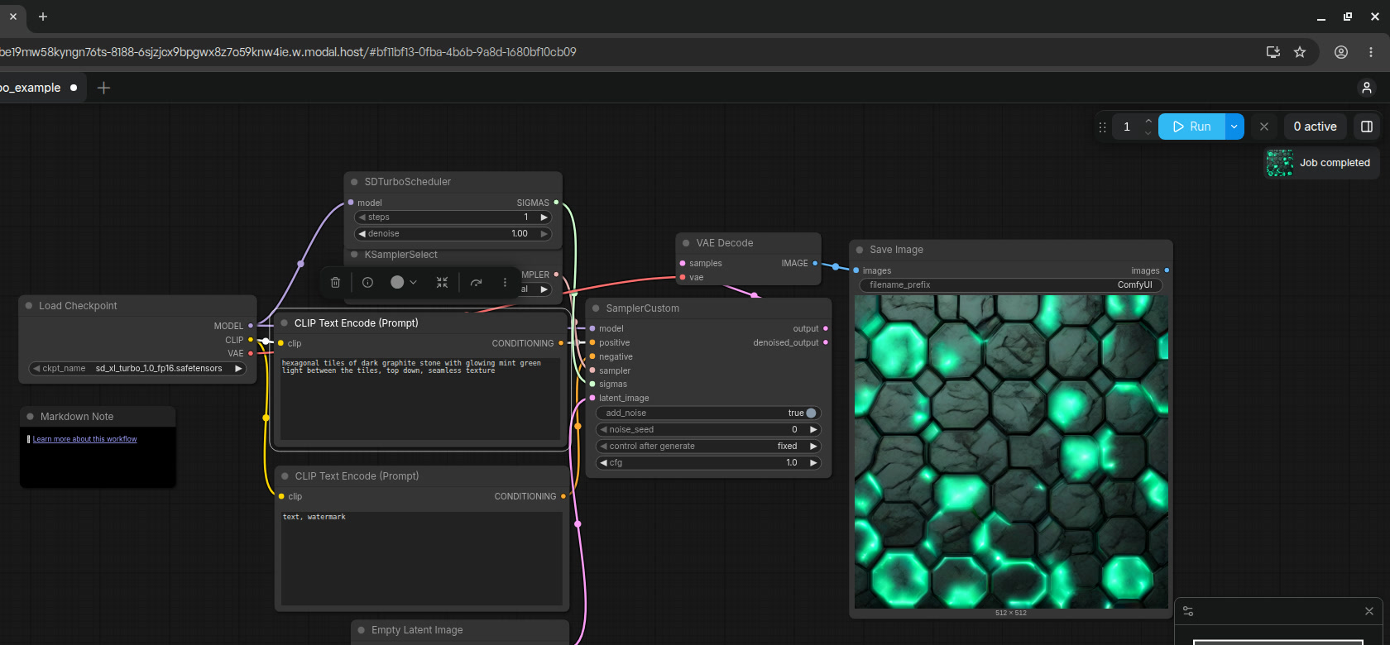Increase cfg value with right arrow
Viewport: 1390px width, 645px height.
(x=813, y=463)
